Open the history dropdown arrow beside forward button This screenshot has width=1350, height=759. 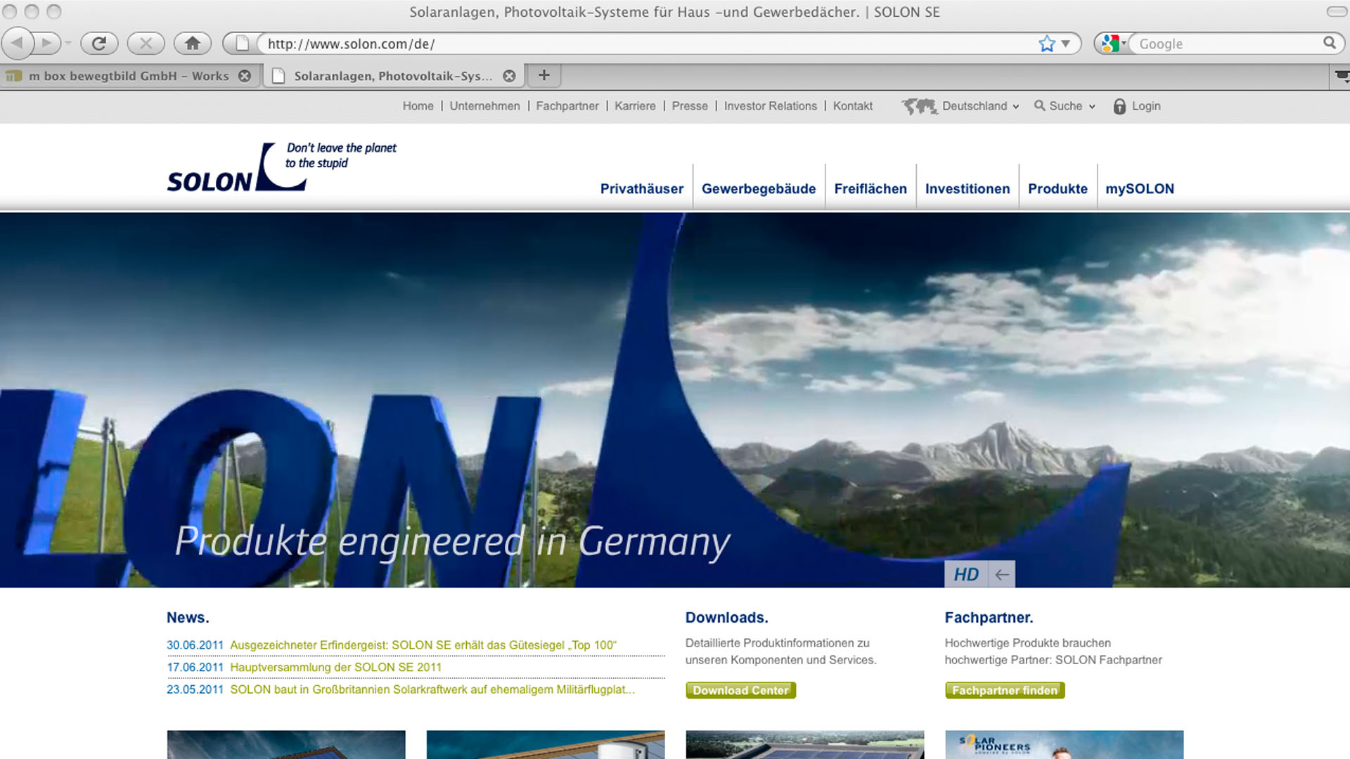pos(68,44)
